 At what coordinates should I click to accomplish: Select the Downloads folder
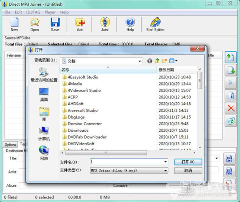pyautogui.click(x=75, y=130)
